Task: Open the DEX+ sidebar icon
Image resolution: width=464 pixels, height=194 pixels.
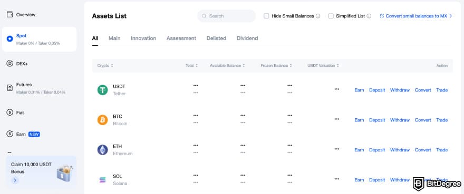Action: pyautogui.click(x=10, y=64)
